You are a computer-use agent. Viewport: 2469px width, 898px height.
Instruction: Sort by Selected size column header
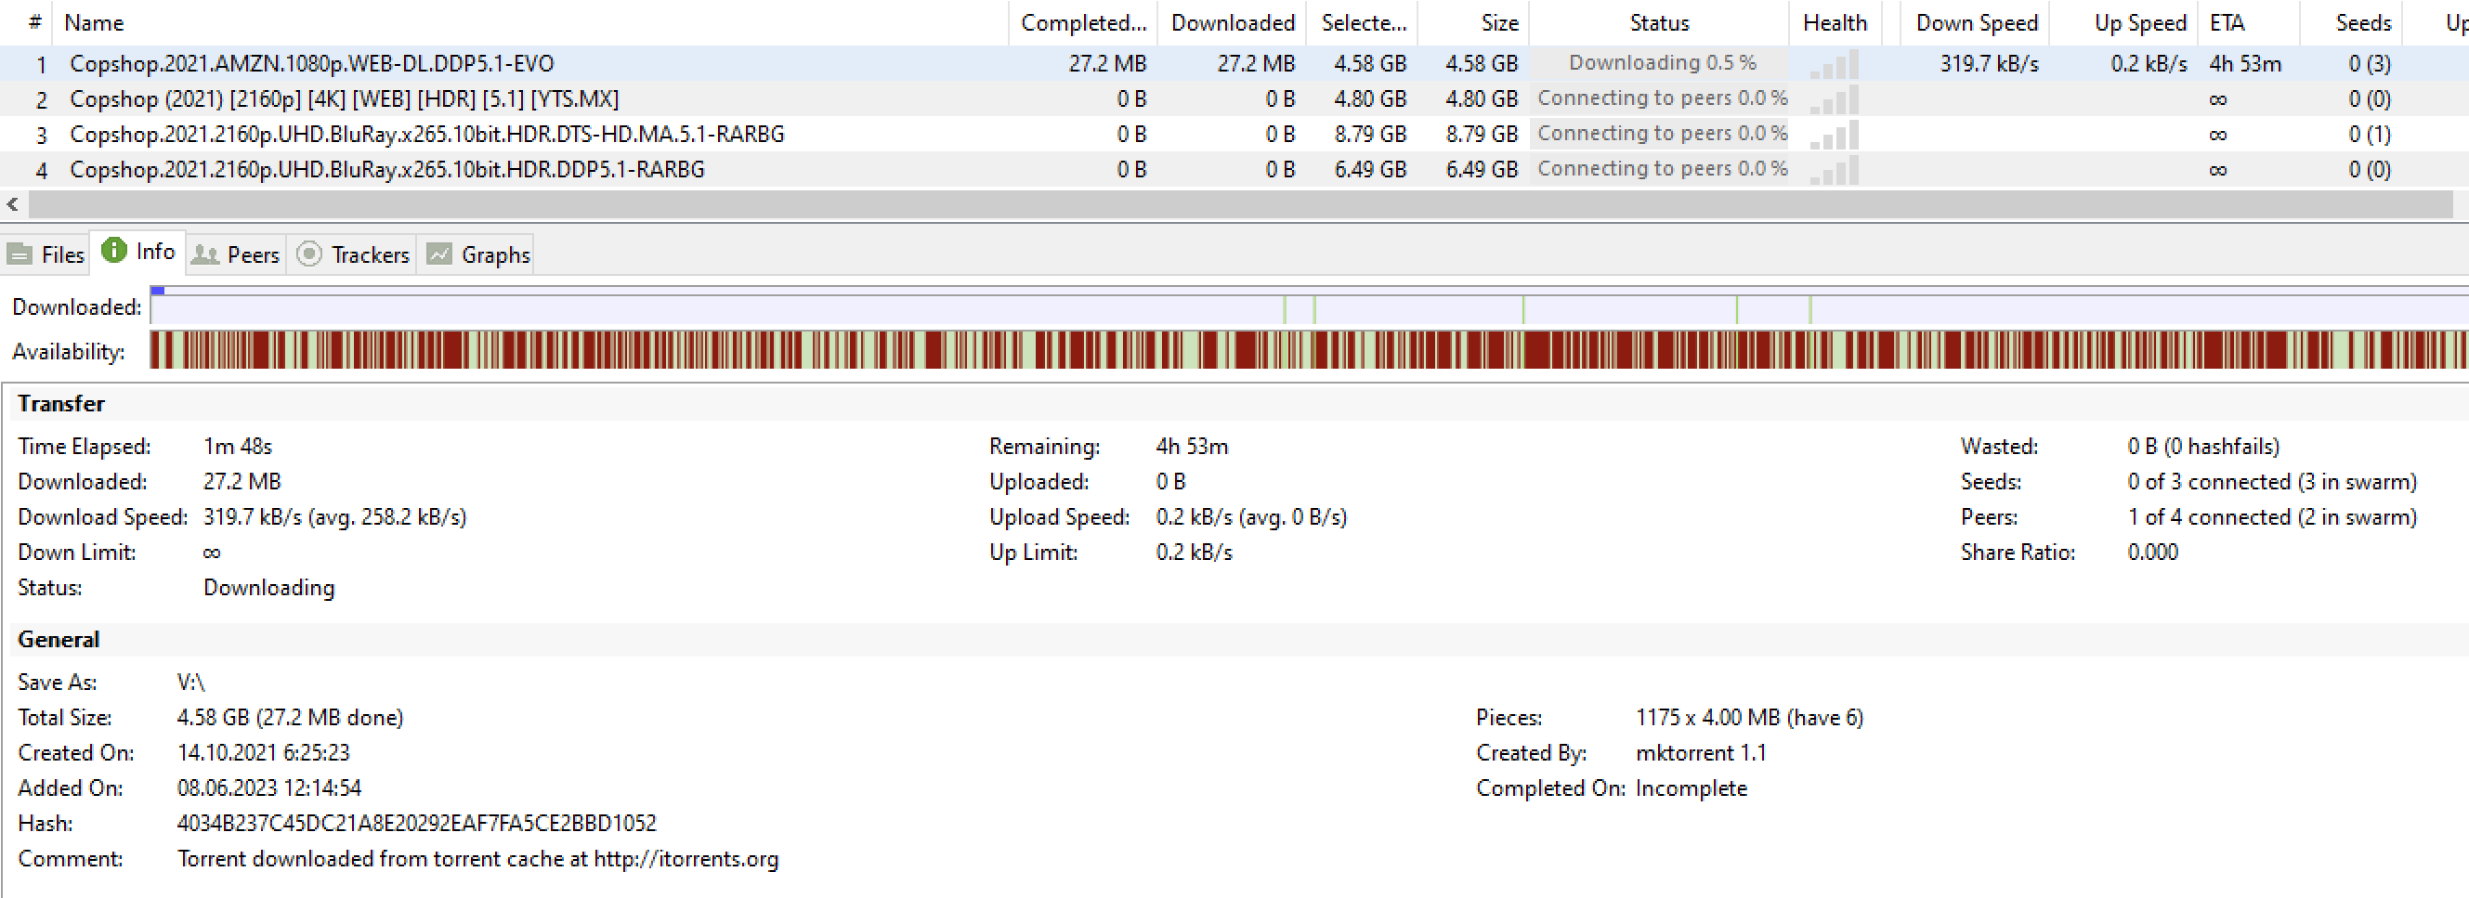(1363, 23)
